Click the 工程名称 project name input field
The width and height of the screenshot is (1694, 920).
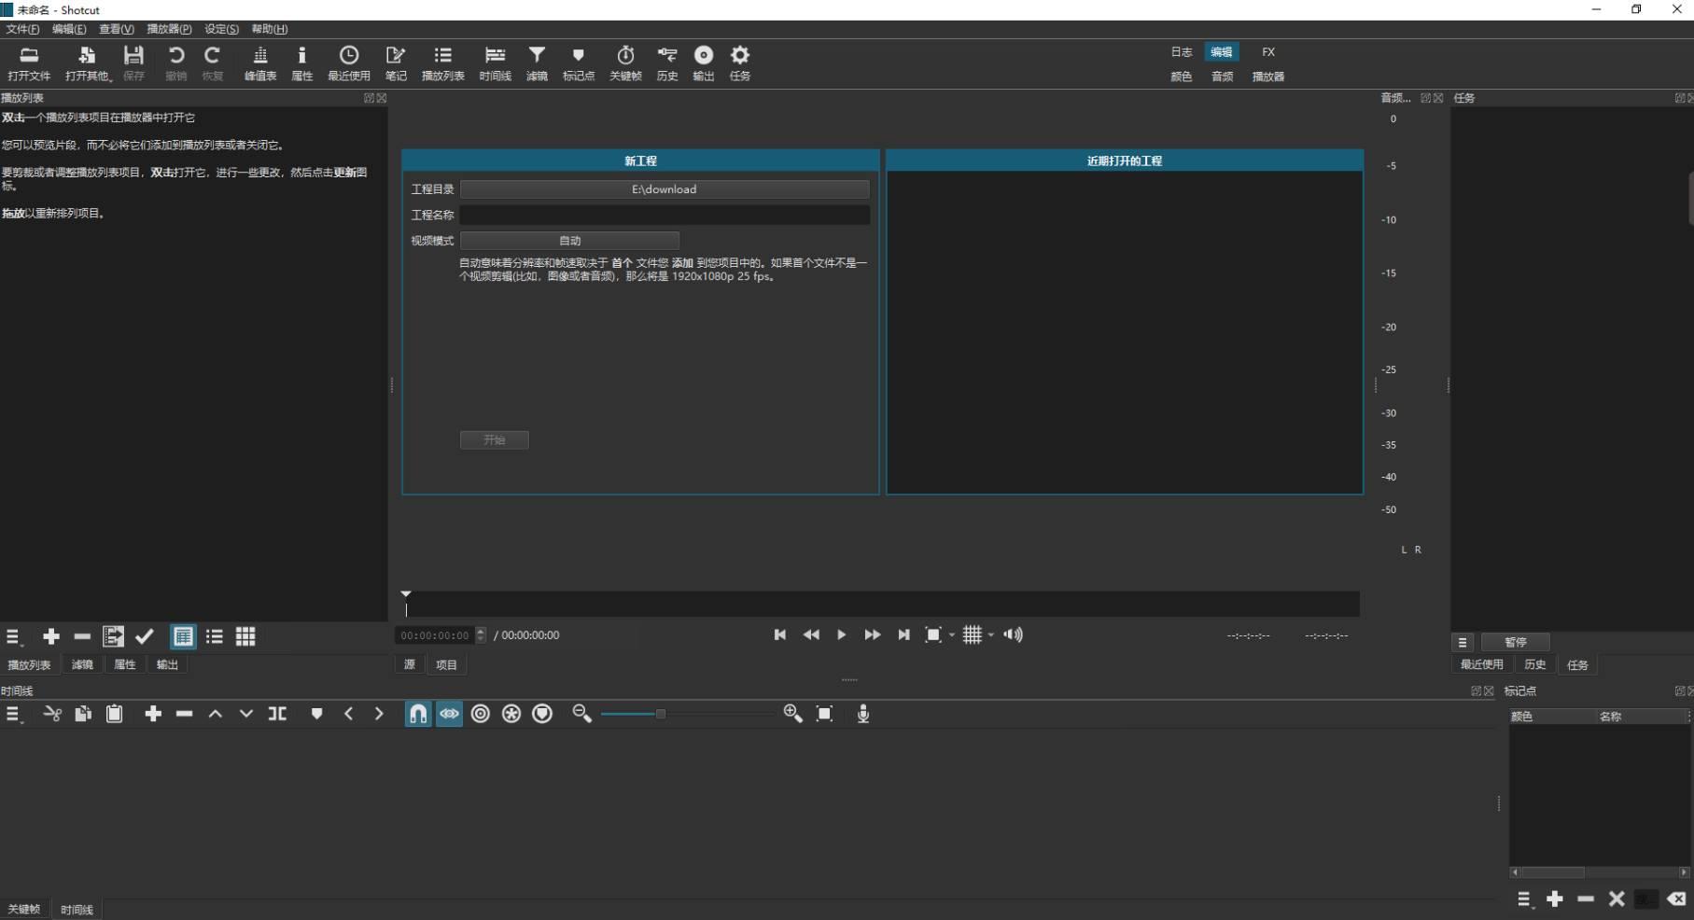[x=664, y=215]
